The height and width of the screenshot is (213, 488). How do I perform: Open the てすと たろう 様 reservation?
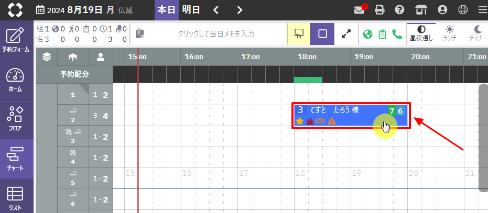[x=351, y=116]
